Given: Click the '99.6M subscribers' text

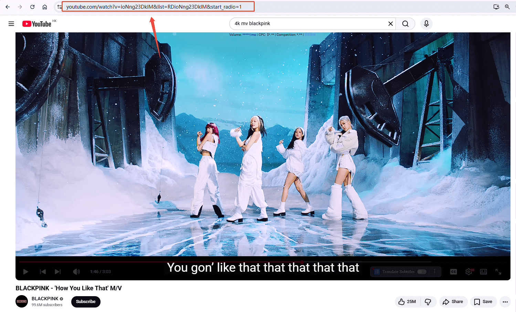Looking at the screenshot, I should (47, 305).
